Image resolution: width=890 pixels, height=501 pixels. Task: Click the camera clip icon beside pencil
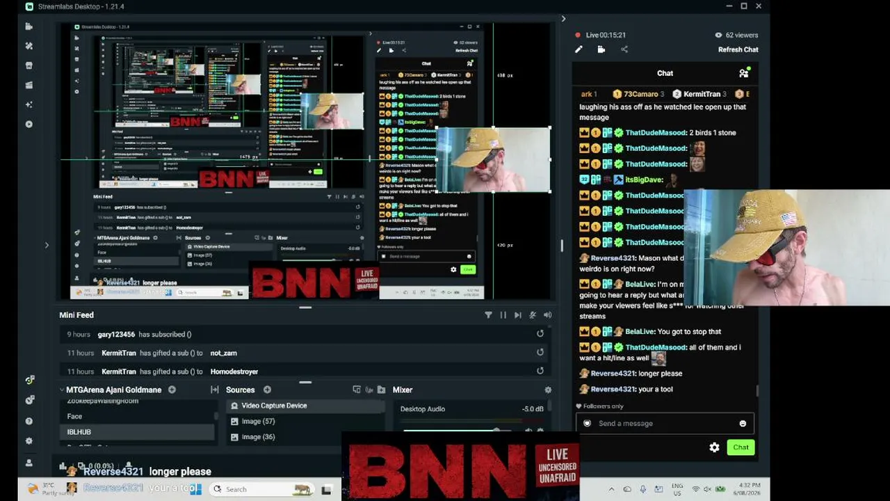601,49
